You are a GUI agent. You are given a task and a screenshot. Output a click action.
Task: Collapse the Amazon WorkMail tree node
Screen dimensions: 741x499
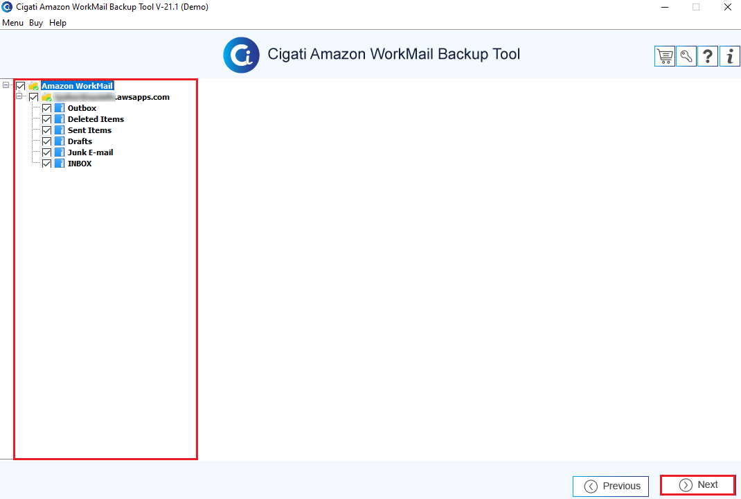tap(6, 85)
